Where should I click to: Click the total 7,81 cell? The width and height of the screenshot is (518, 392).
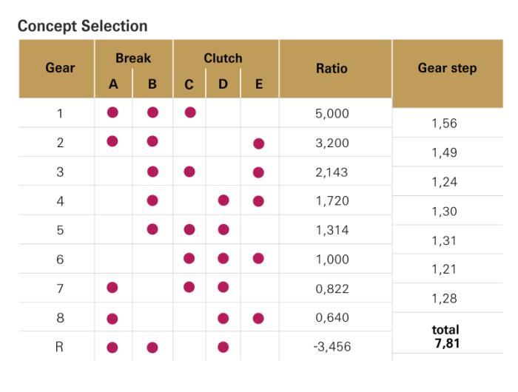(x=447, y=335)
